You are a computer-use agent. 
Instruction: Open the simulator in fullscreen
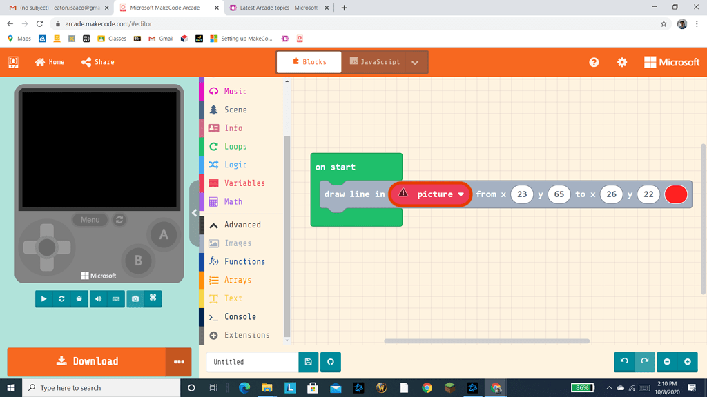click(x=153, y=298)
